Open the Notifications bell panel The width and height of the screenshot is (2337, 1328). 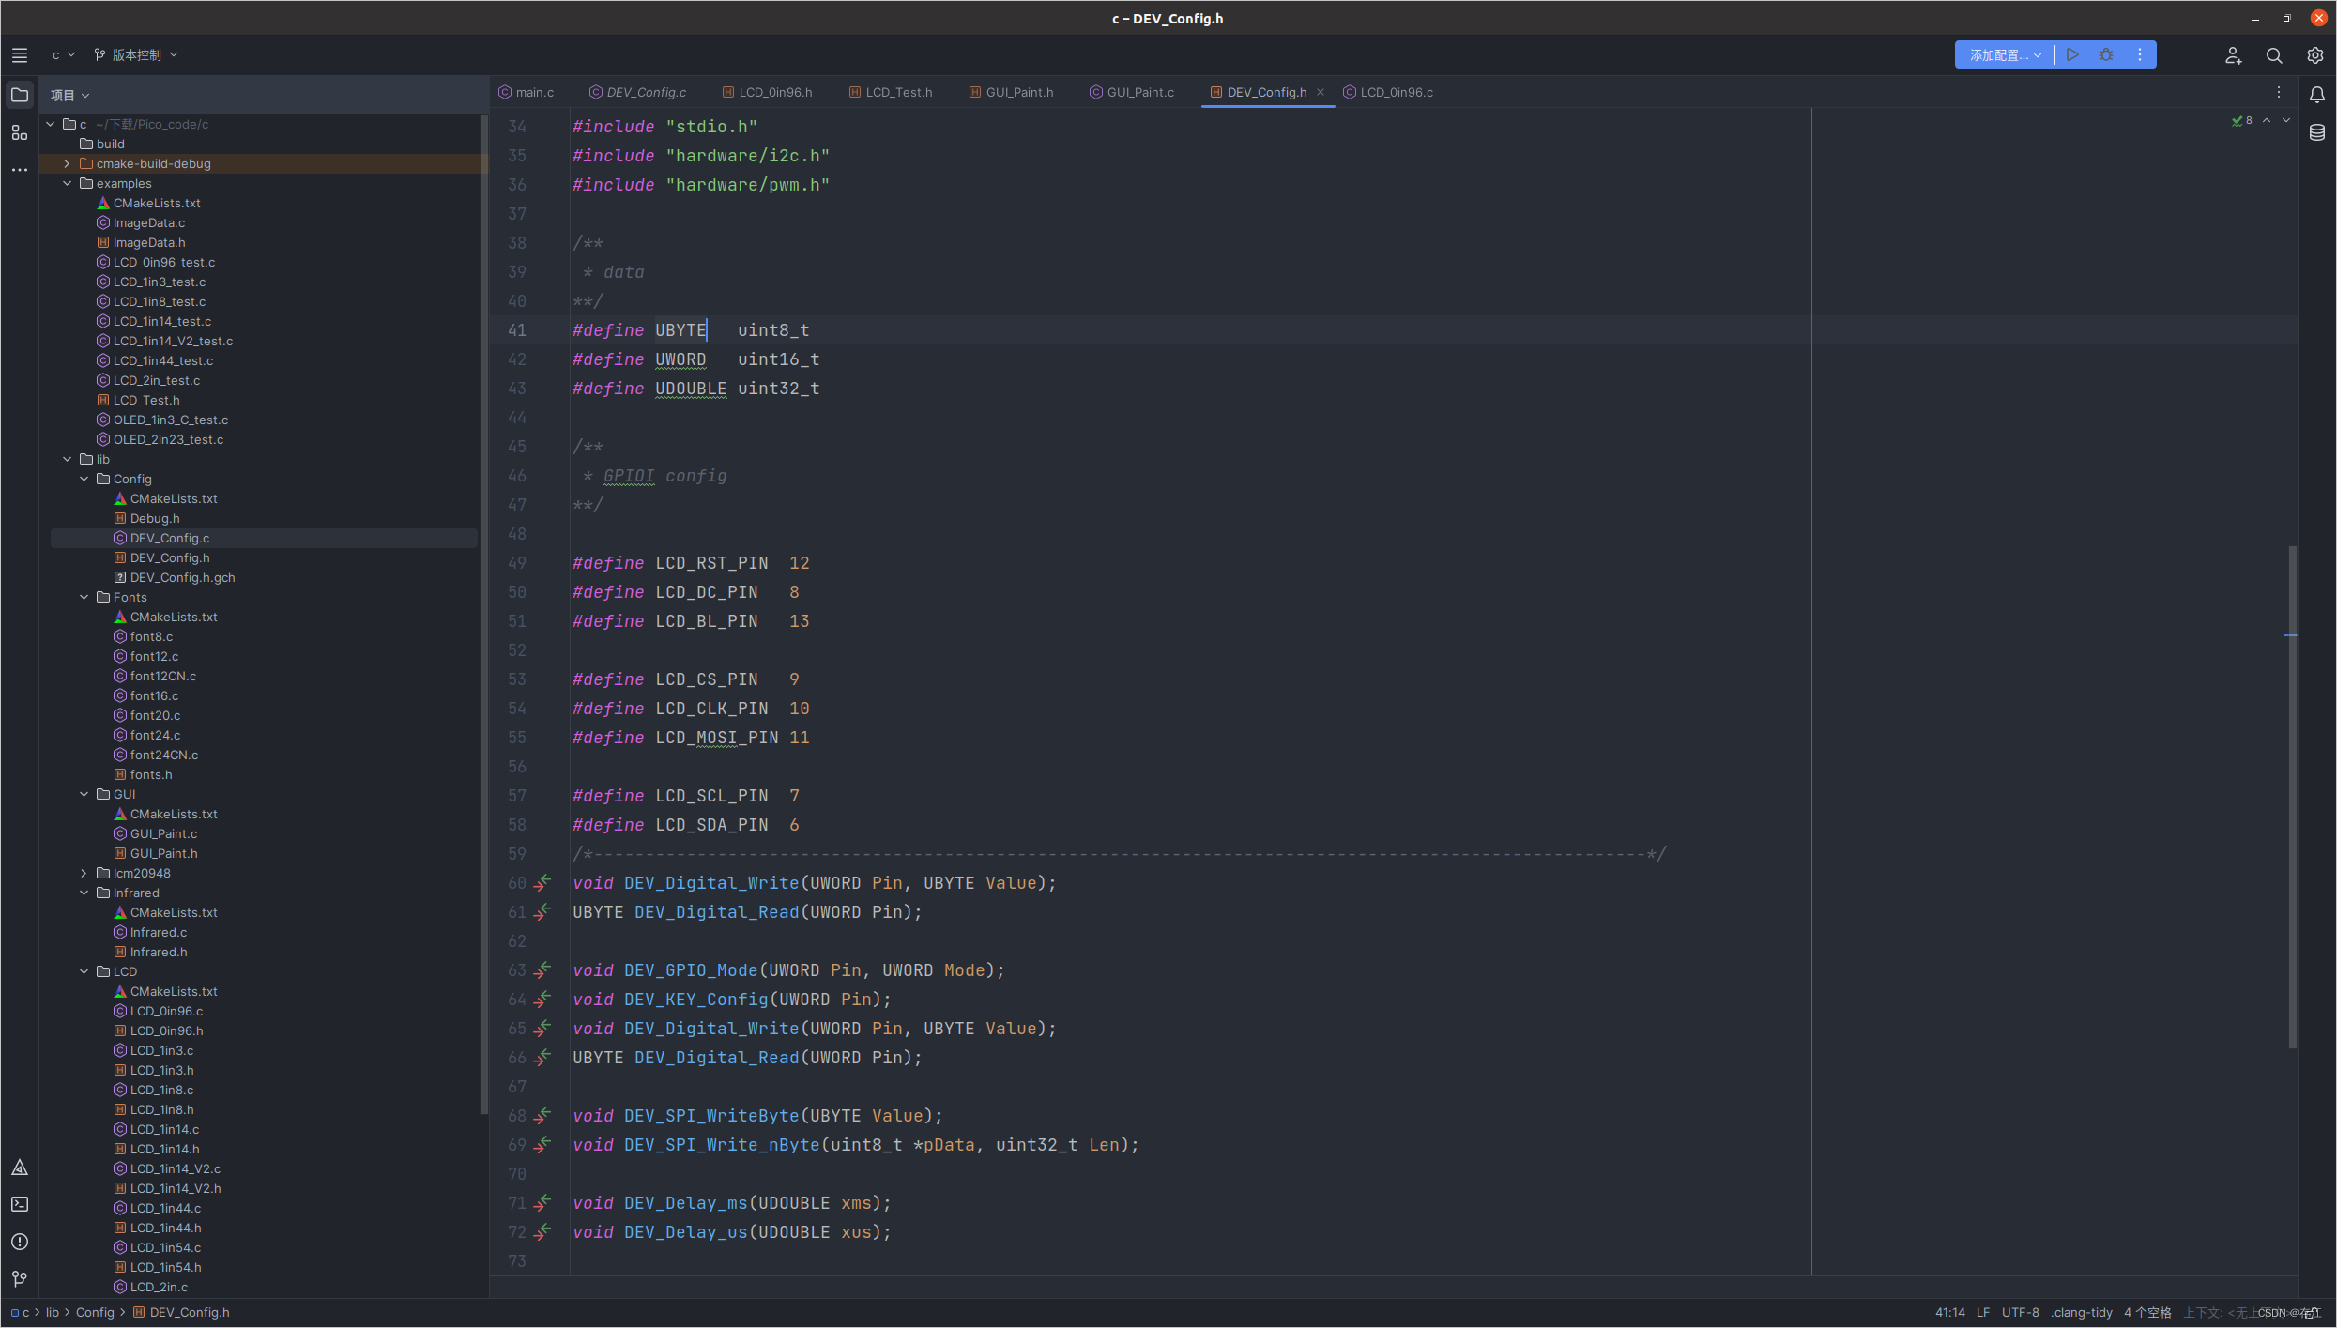[x=2317, y=95]
